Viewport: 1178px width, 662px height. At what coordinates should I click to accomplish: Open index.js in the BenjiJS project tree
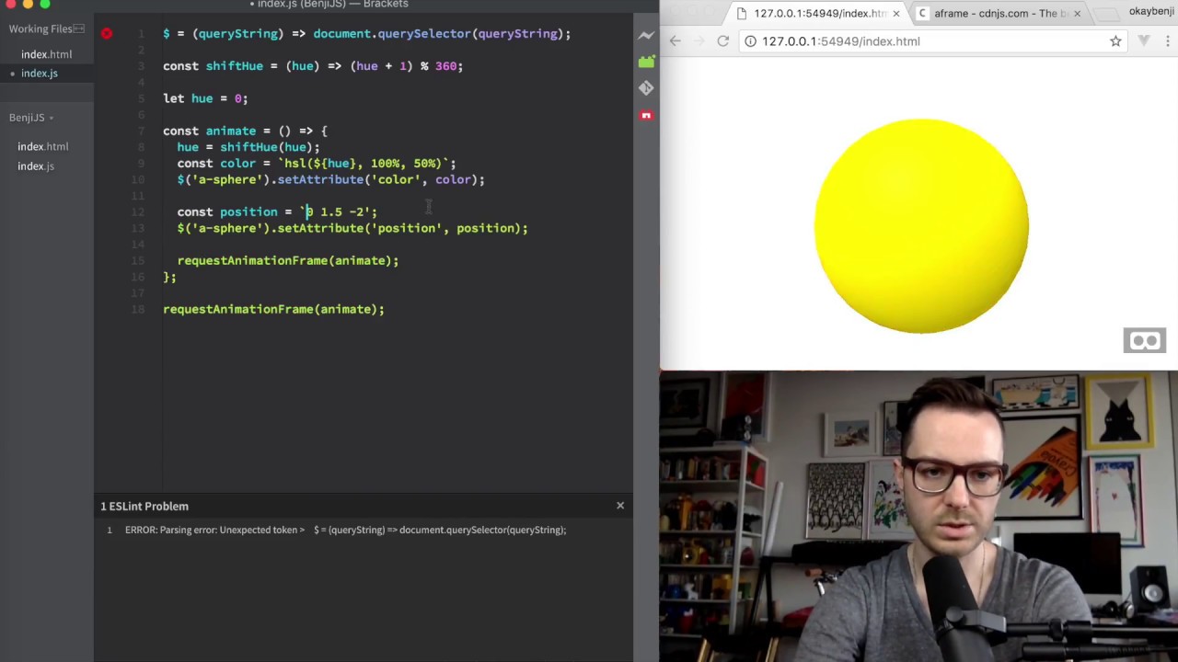pos(36,166)
